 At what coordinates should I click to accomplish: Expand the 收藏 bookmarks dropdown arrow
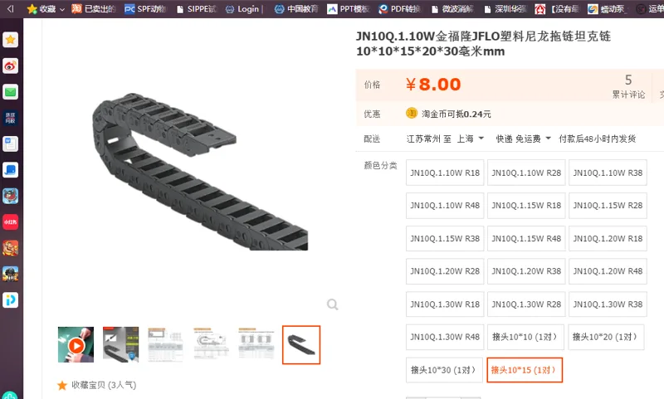[x=62, y=9]
